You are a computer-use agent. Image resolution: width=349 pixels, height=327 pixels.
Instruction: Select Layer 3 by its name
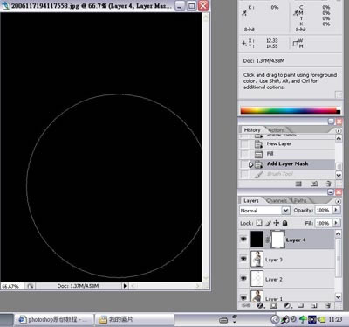pos(274,260)
